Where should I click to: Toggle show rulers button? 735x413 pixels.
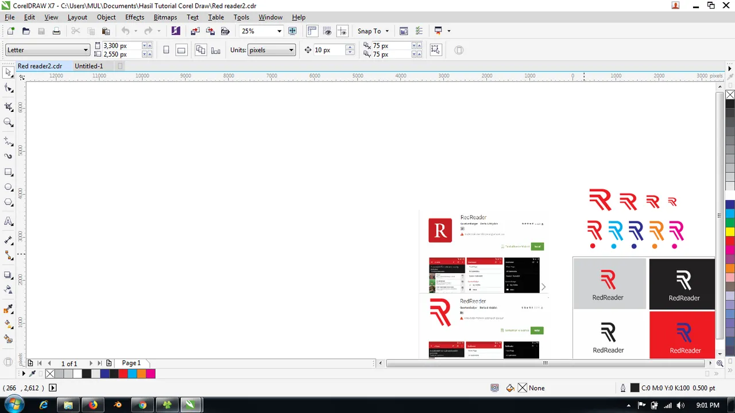coord(312,31)
